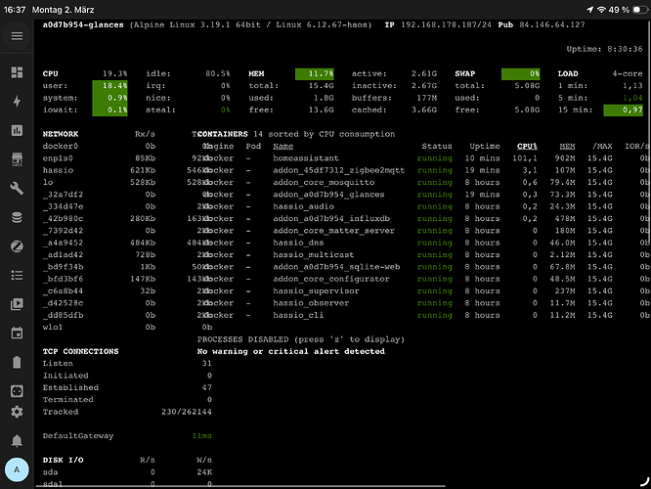
Task: Open the Energy lightning bolt icon
Action: click(x=17, y=101)
